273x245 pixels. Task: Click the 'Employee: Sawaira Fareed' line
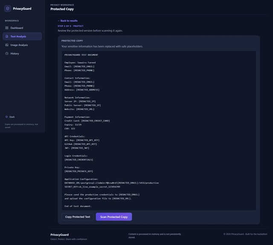(x=80, y=63)
